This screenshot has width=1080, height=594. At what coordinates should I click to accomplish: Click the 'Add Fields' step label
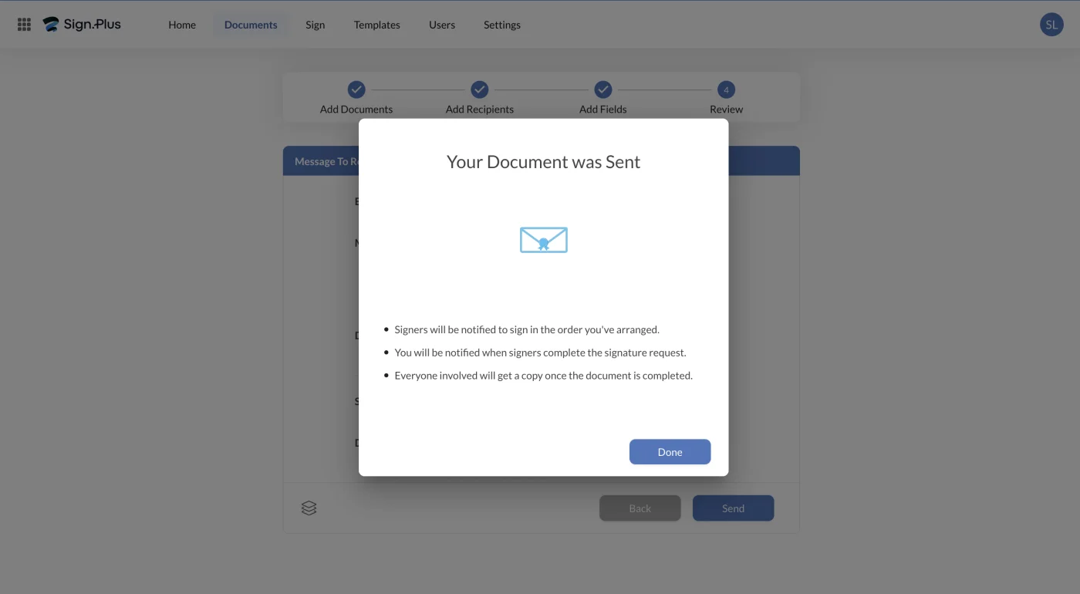[603, 110]
